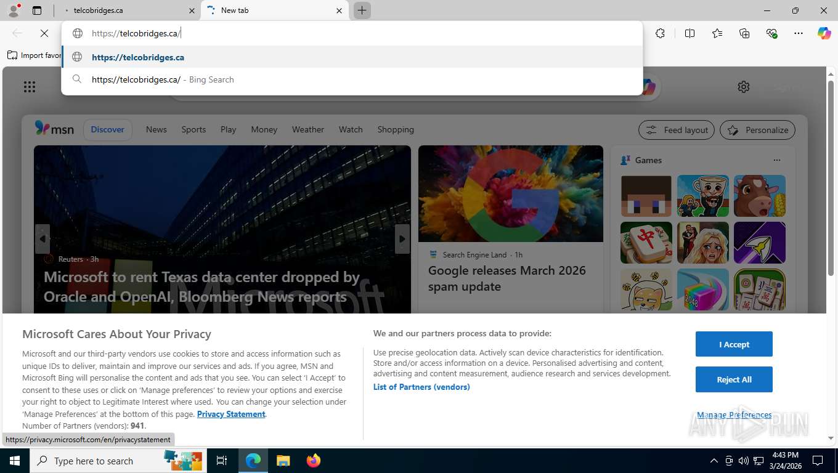The height and width of the screenshot is (473, 838).
Task: Click the msn logo
Action: 54,129
